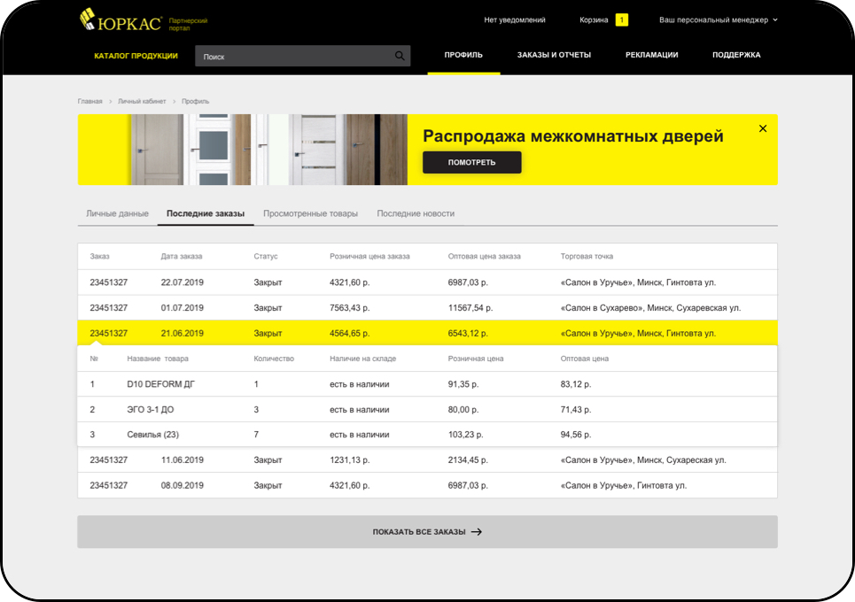Click the yellow cart counter badge

[621, 20]
